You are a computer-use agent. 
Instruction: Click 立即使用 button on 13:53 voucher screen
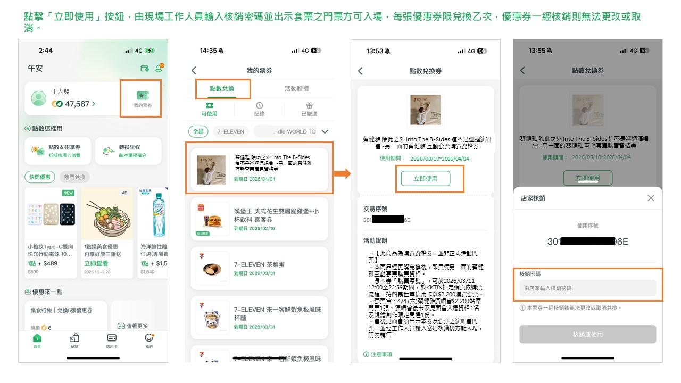coord(425,179)
